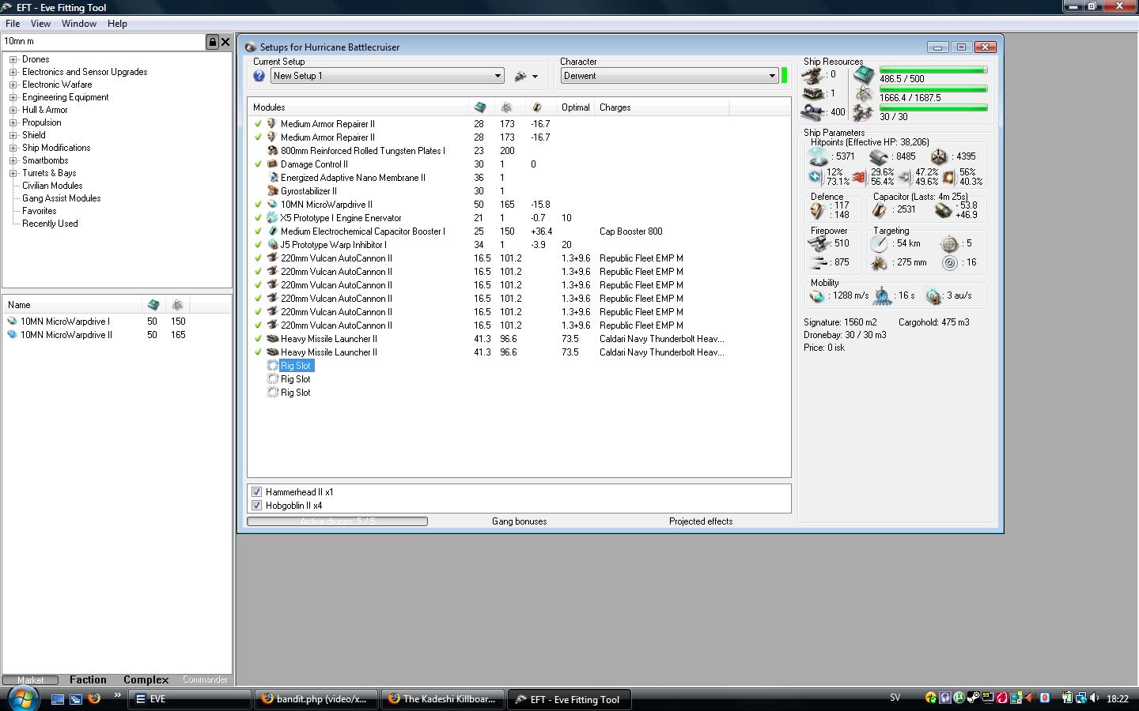Click the powergrid usage bar 1666.4 / 1687.5
Image resolution: width=1139 pixels, height=711 pixels.
933,89
